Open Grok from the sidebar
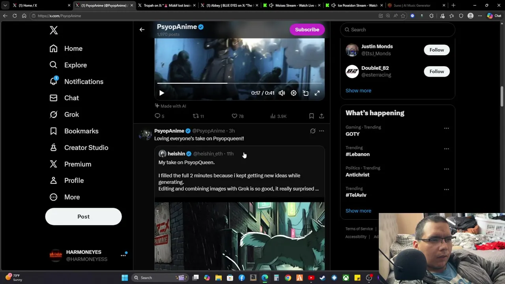505x284 pixels. point(64,114)
